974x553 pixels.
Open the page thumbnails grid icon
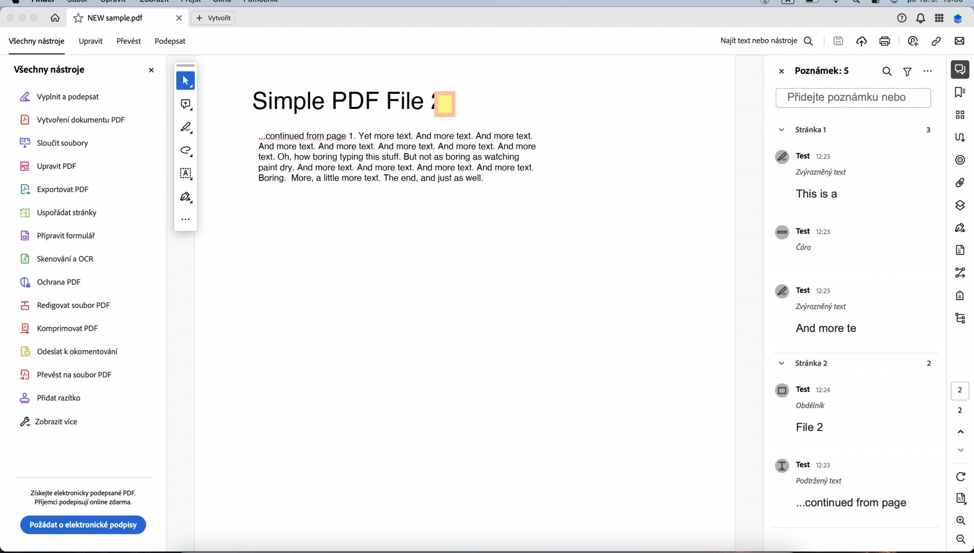[960, 115]
